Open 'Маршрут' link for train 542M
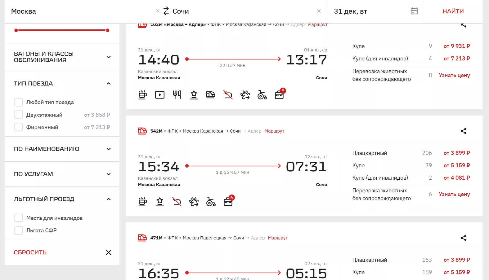Viewport: 489px width, 280px height. coord(274,131)
